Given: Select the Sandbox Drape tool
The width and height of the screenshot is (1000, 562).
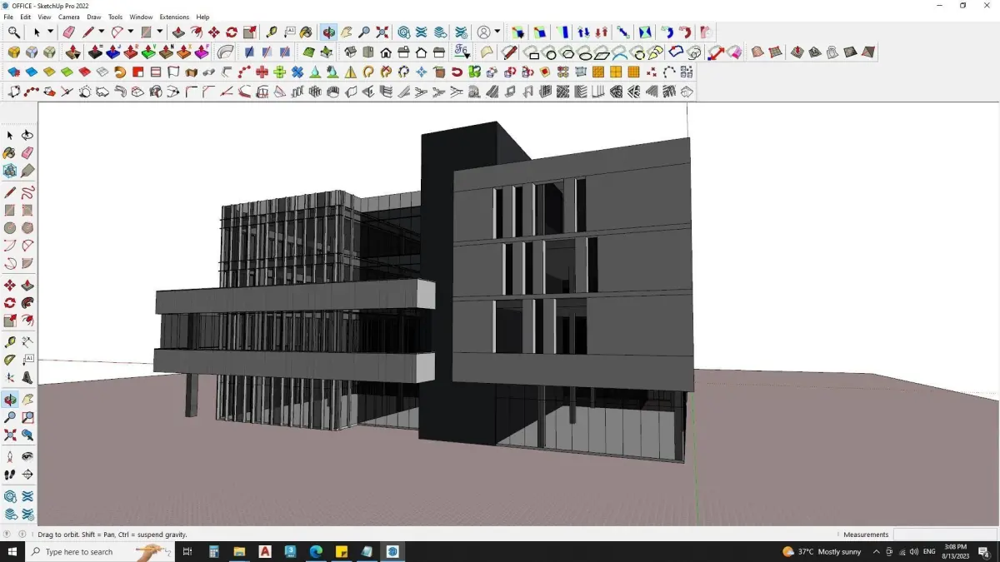Looking at the screenshot, I should pyautogui.click(x=832, y=52).
